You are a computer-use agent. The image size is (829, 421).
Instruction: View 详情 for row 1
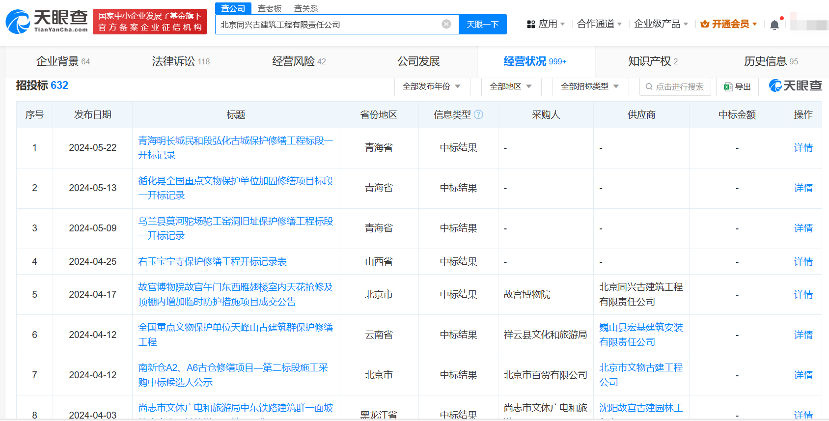[803, 148]
